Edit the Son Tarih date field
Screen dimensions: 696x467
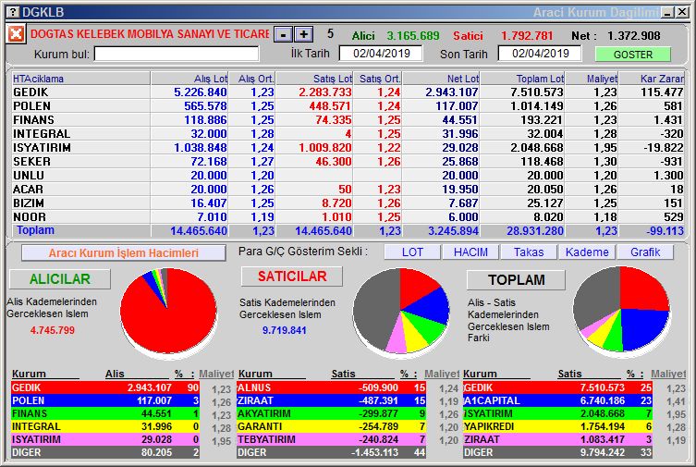[540, 54]
